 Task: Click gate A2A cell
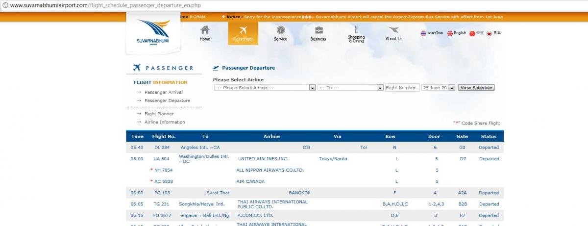tap(463, 193)
